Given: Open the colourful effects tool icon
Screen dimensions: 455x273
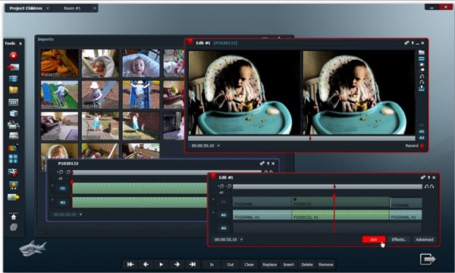Looking at the screenshot, I should point(13,148).
